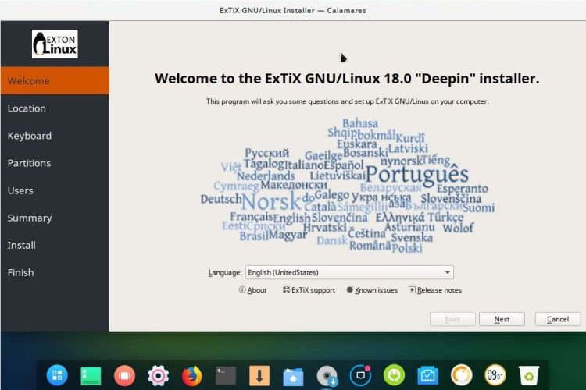
Task: Open the screen recorder circle dock icon
Action: [x=361, y=375]
